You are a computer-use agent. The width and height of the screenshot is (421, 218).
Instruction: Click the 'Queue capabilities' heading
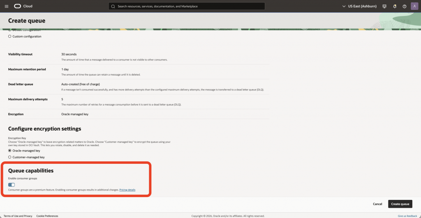click(x=31, y=170)
